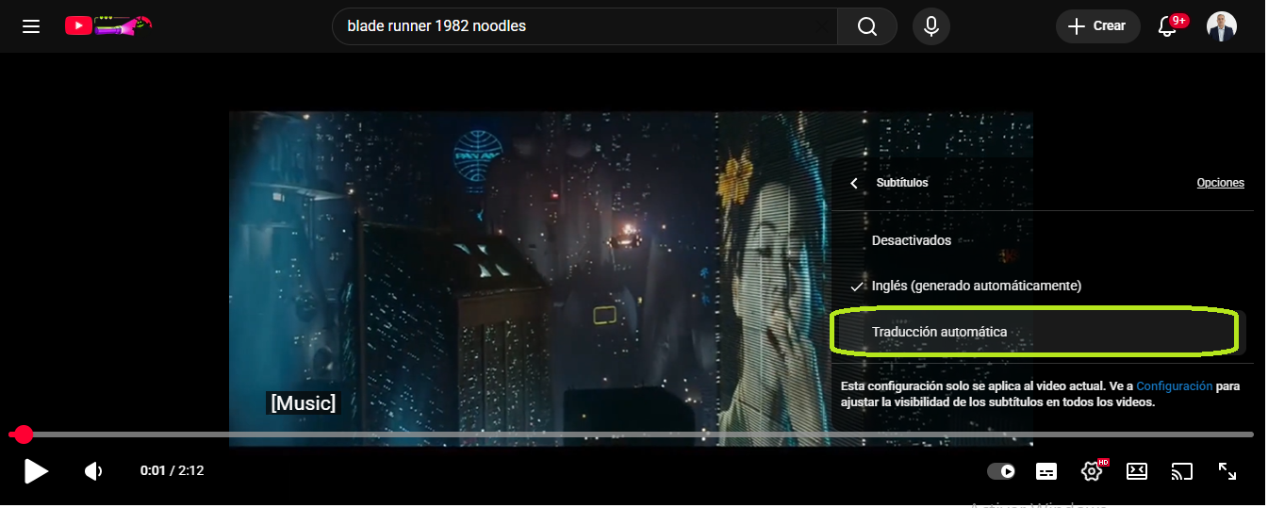Click the red playhead scrubber
This screenshot has height=508, width=1268.
(x=24, y=434)
